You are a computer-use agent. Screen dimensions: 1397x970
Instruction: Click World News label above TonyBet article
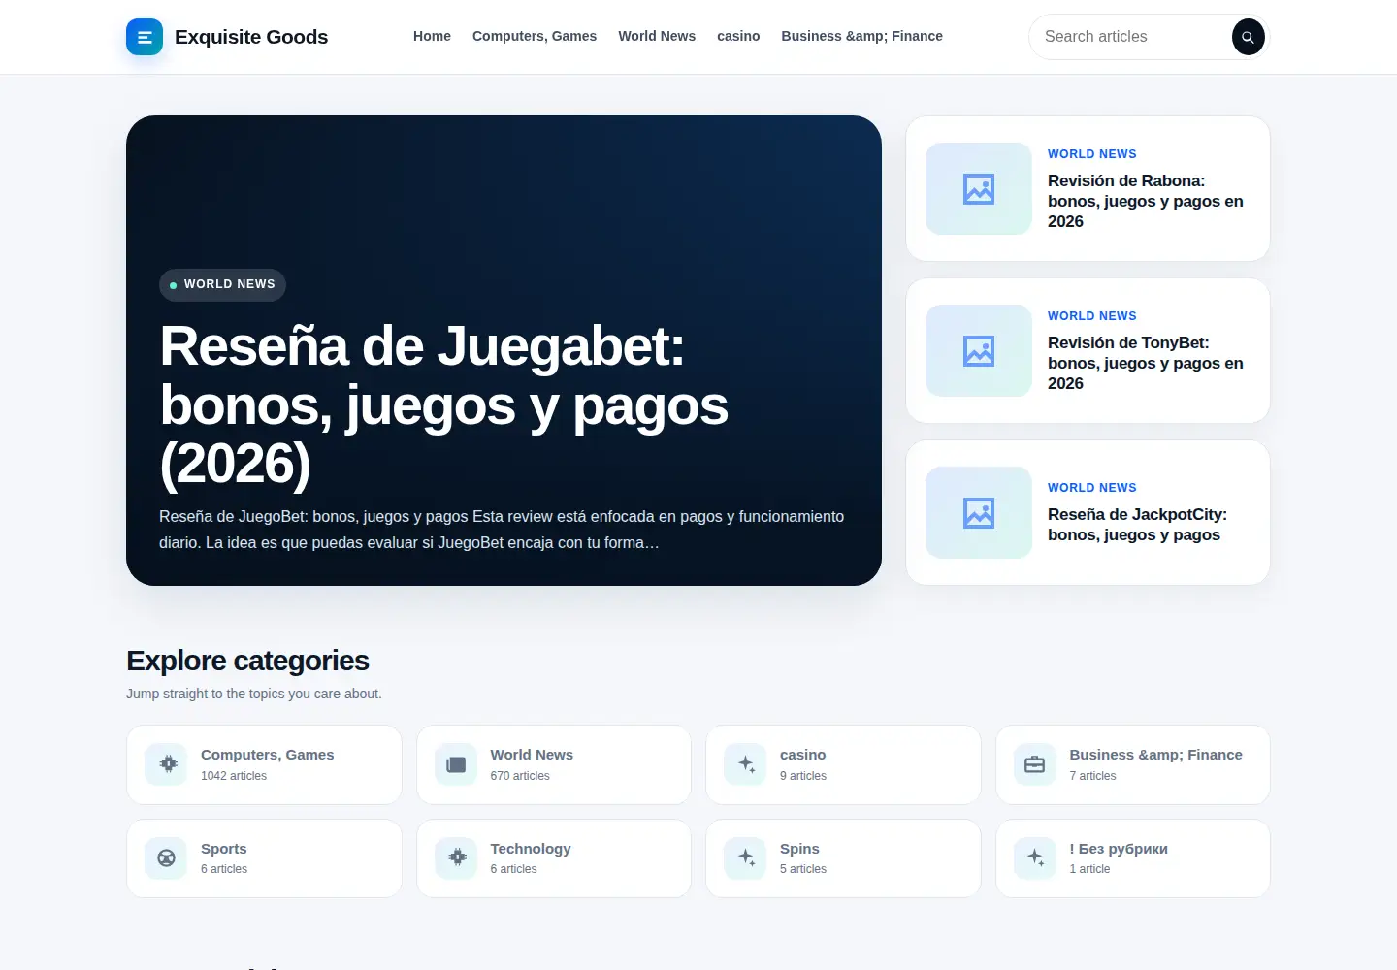point(1091,316)
